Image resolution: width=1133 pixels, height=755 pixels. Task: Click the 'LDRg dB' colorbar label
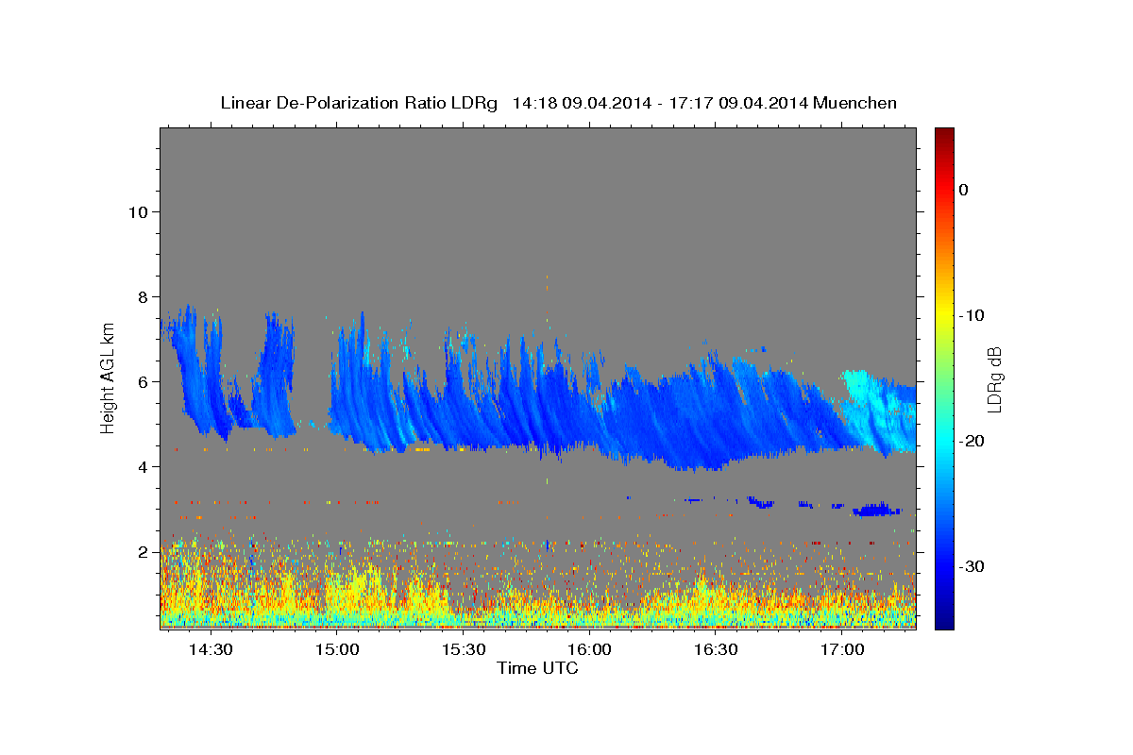(x=994, y=379)
